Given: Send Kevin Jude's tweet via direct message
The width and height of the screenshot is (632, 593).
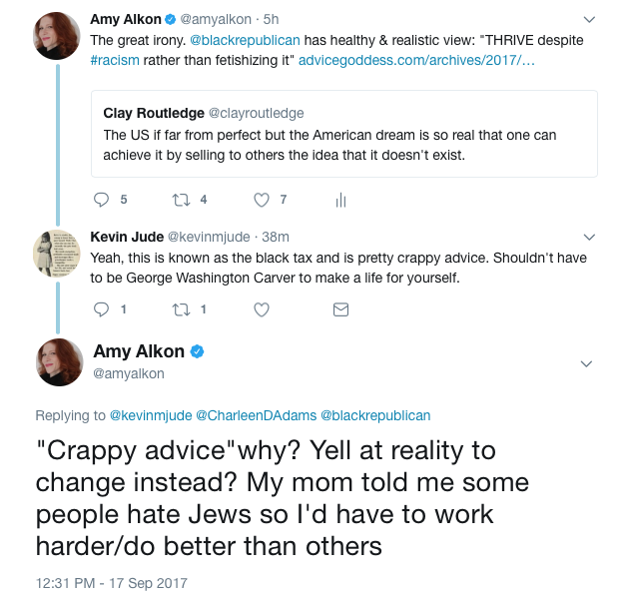Looking at the screenshot, I should pos(340,309).
